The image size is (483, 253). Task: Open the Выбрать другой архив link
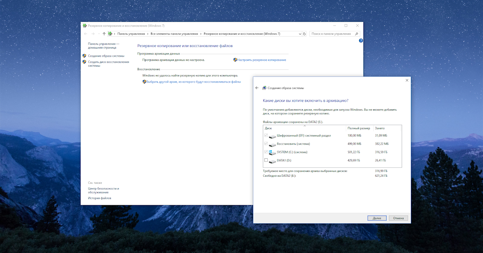[x=194, y=82]
